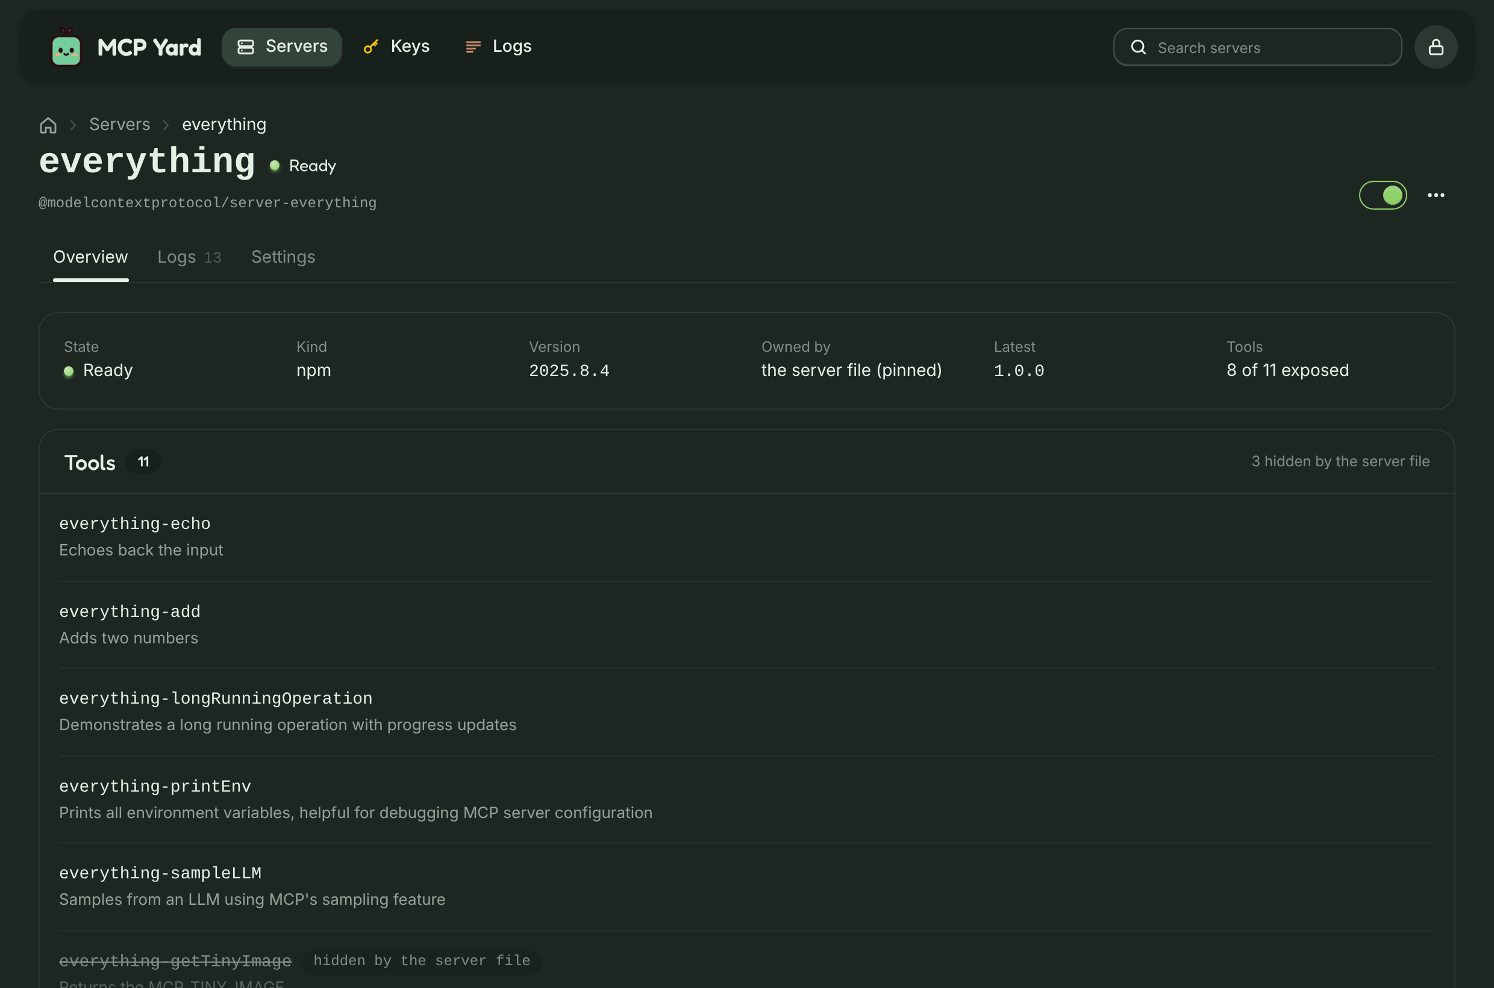Click the Latest value 1.0.0
The width and height of the screenshot is (1494, 988).
coord(1019,370)
